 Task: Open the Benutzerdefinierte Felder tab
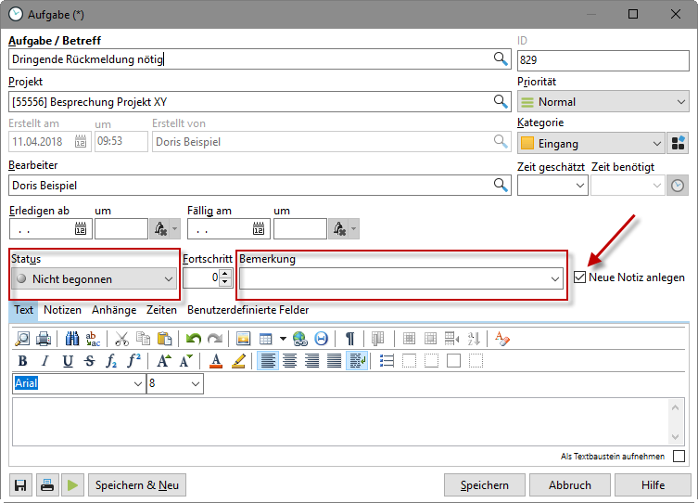click(247, 310)
